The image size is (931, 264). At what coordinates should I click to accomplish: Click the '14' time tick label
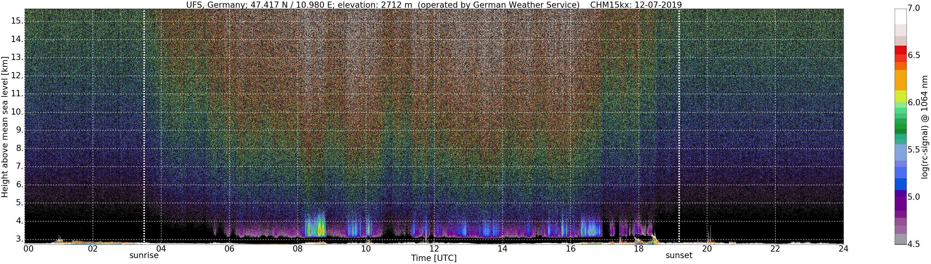[x=502, y=249]
